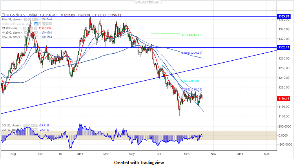Open EMA (55, close) dropdown arrow
295x166 pixels.
[21, 20]
